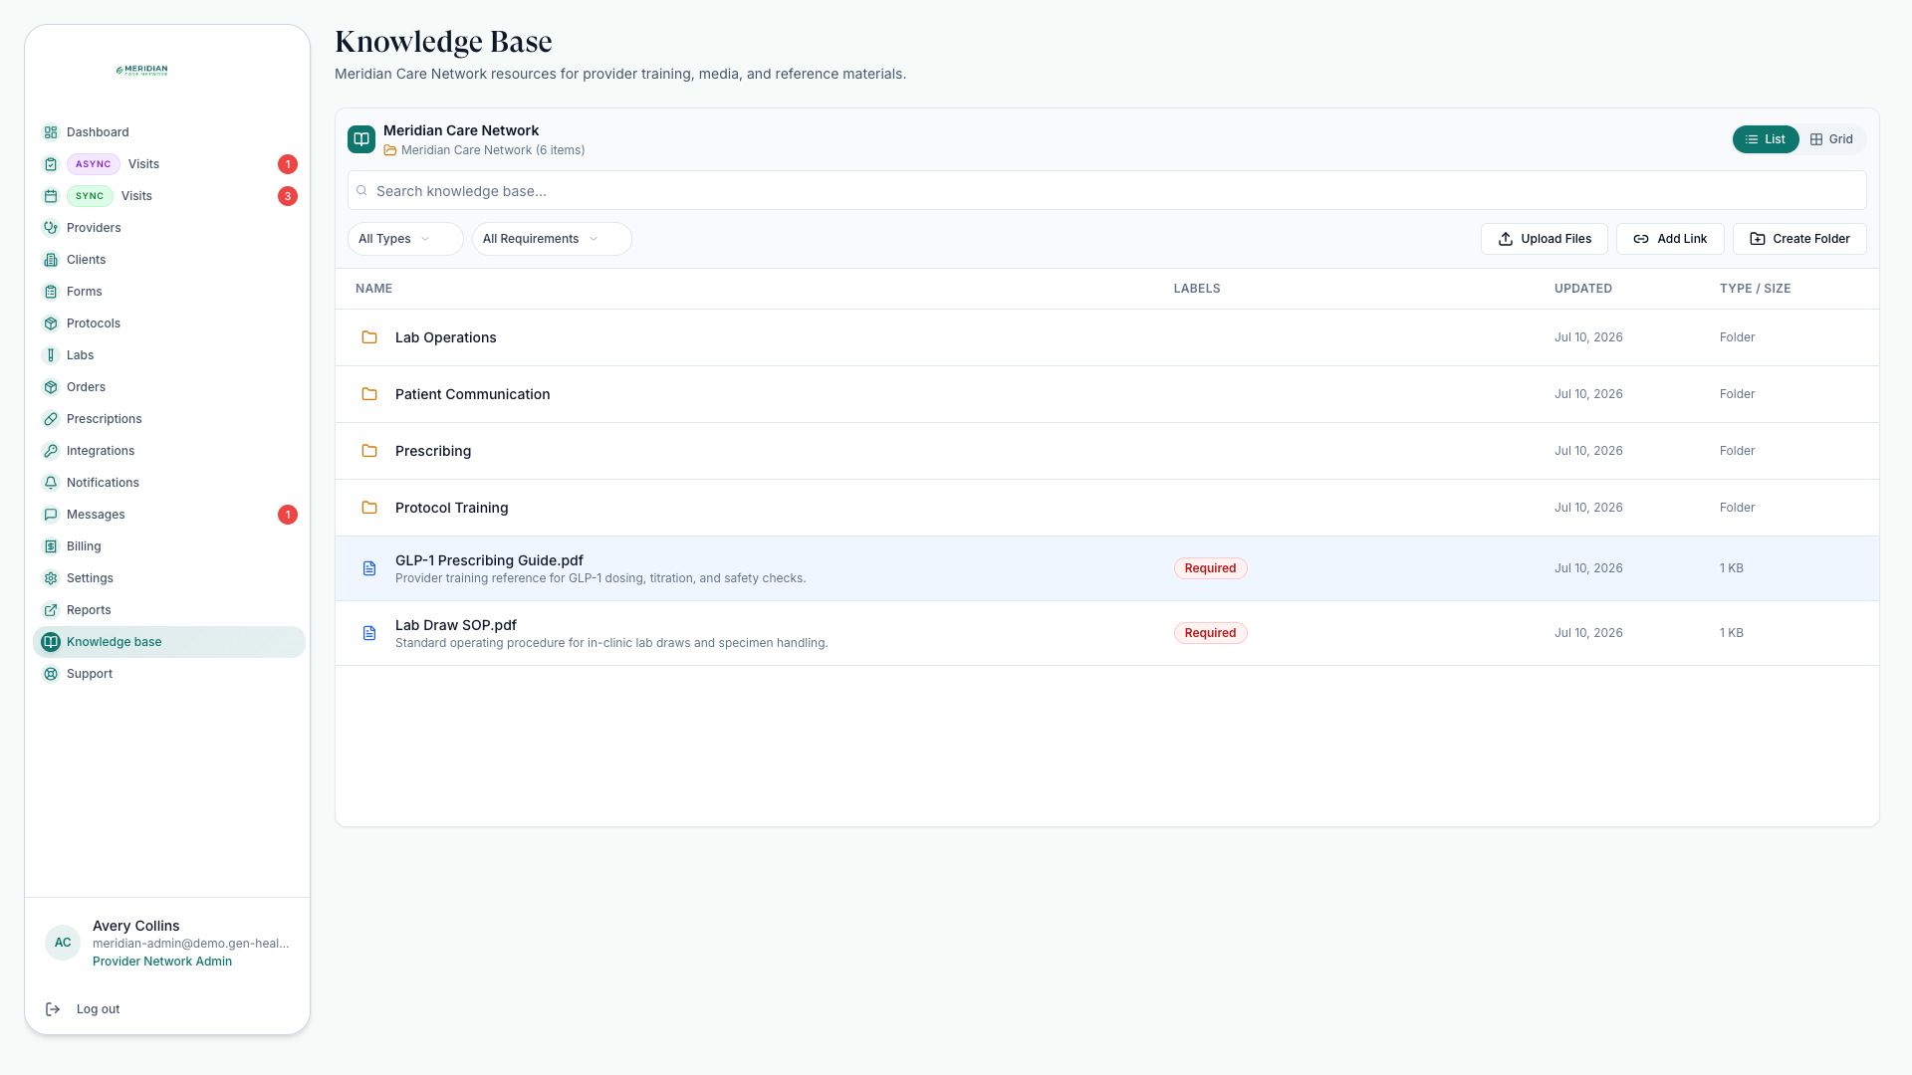Image resolution: width=1912 pixels, height=1075 pixels.
Task: Switch to Grid view
Action: click(1831, 139)
